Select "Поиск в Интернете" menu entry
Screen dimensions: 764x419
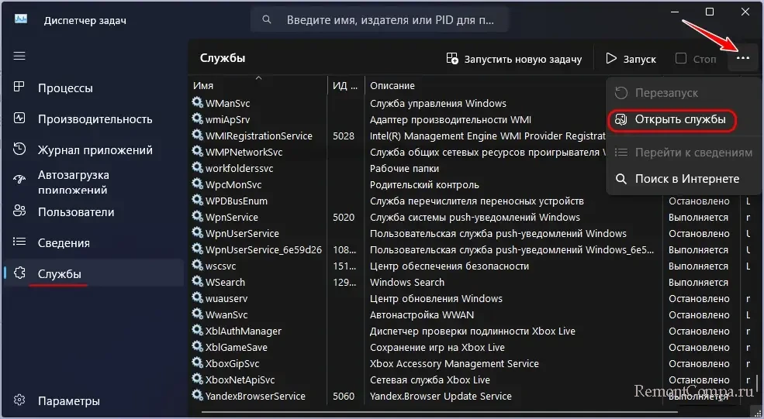(676, 179)
